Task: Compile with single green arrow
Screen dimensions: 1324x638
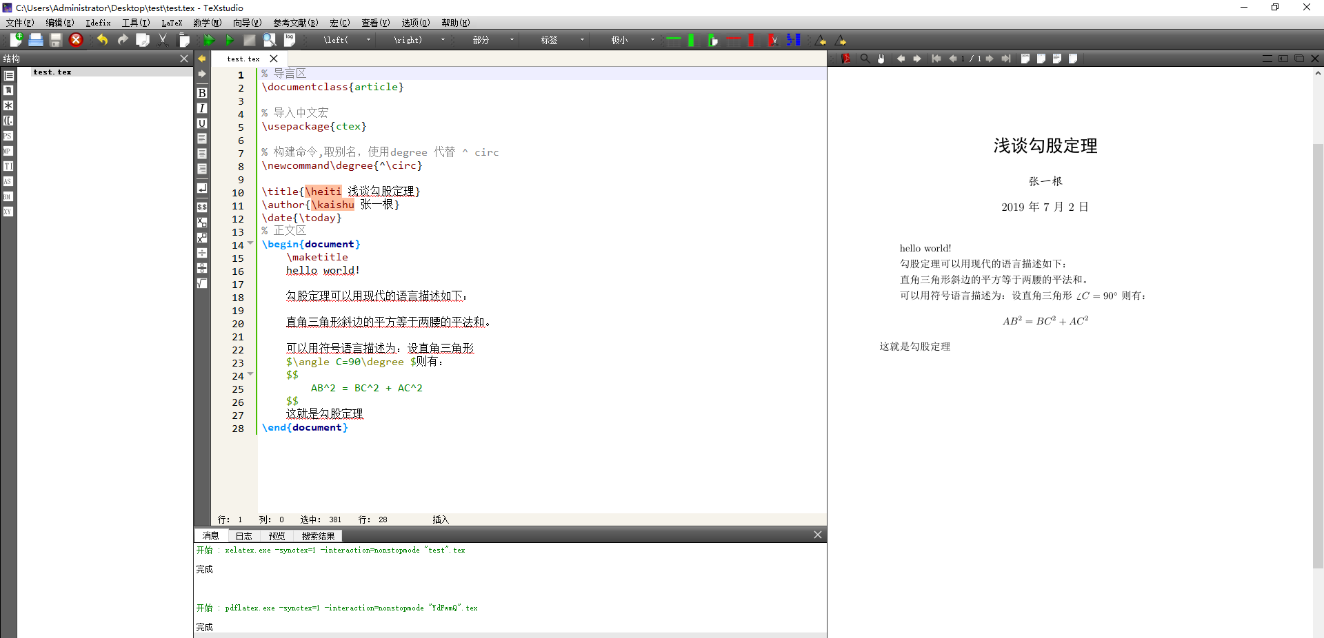Action: click(x=230, y=40)
